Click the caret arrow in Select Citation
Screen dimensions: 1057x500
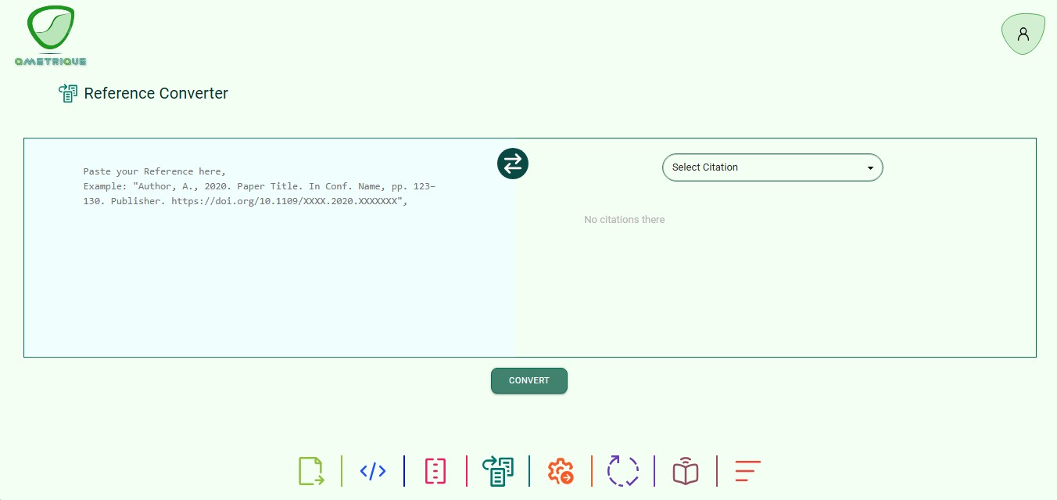point(870,168)
